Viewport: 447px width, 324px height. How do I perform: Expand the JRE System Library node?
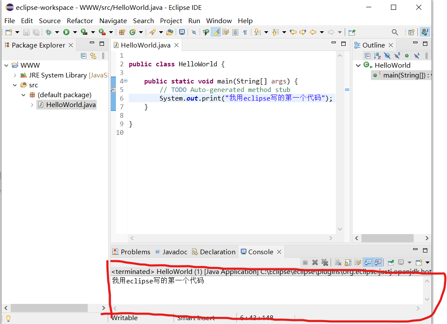tap(15, 75)
